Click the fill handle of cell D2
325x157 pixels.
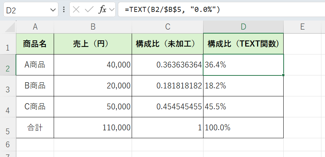pos(283,75)
